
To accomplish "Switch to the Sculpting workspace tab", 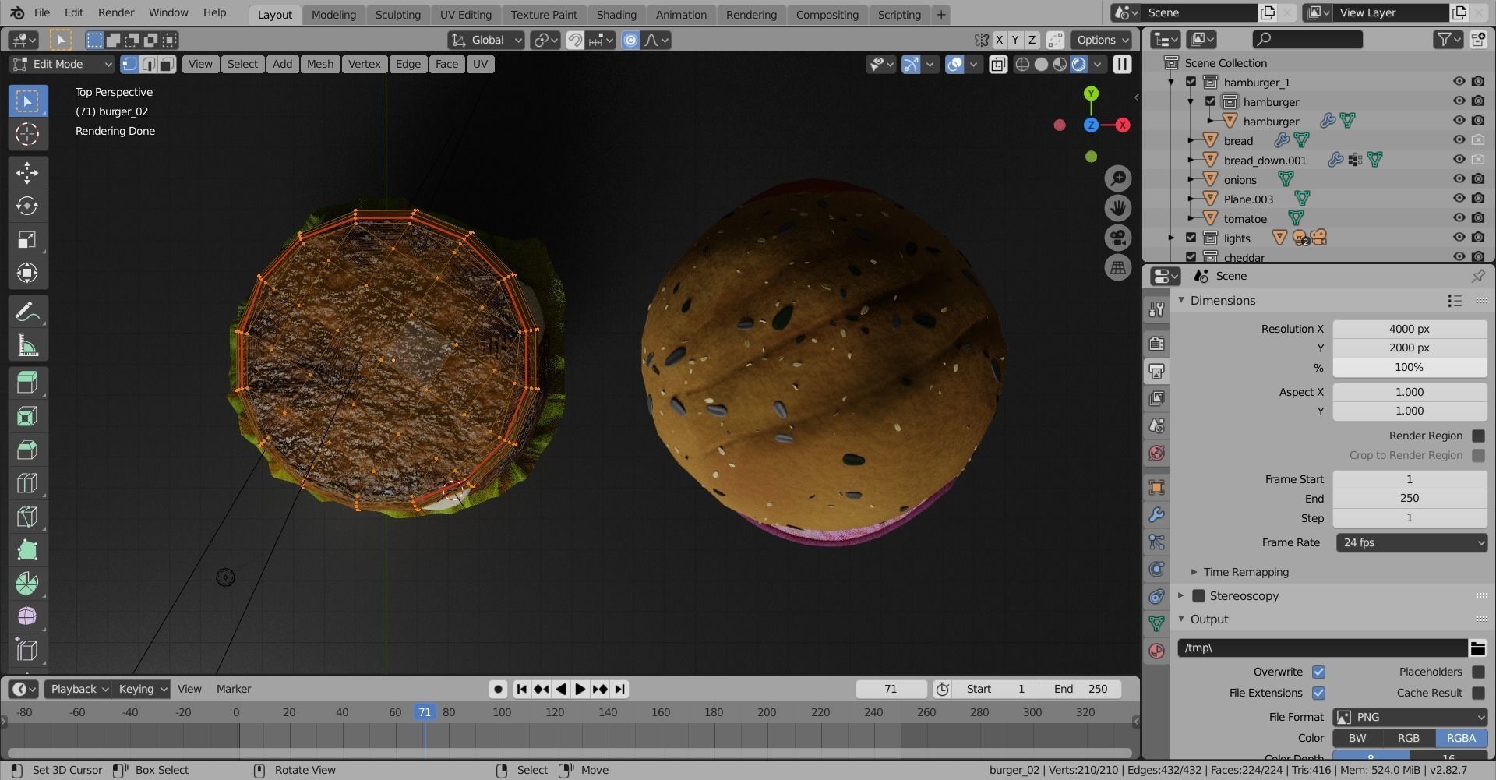I will coord(397,14).
